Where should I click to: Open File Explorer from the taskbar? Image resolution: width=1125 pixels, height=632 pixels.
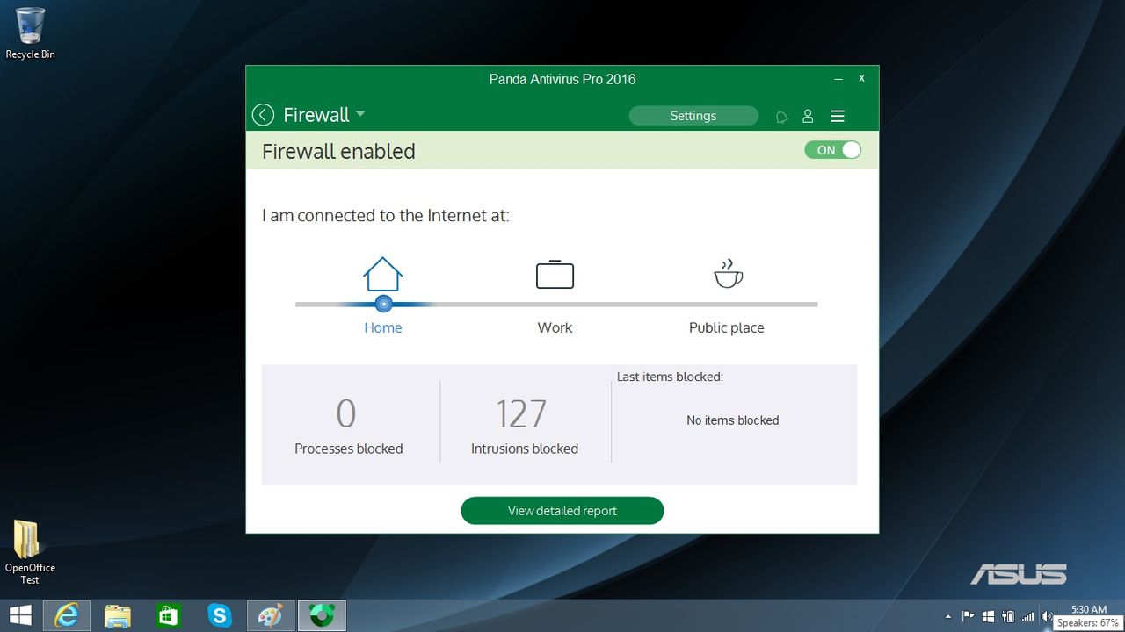pyautogui.click(x=118, y=615)
